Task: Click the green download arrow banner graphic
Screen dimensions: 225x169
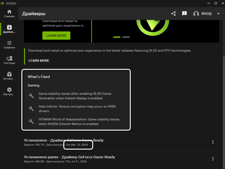Action: click(x=153, y=27)
